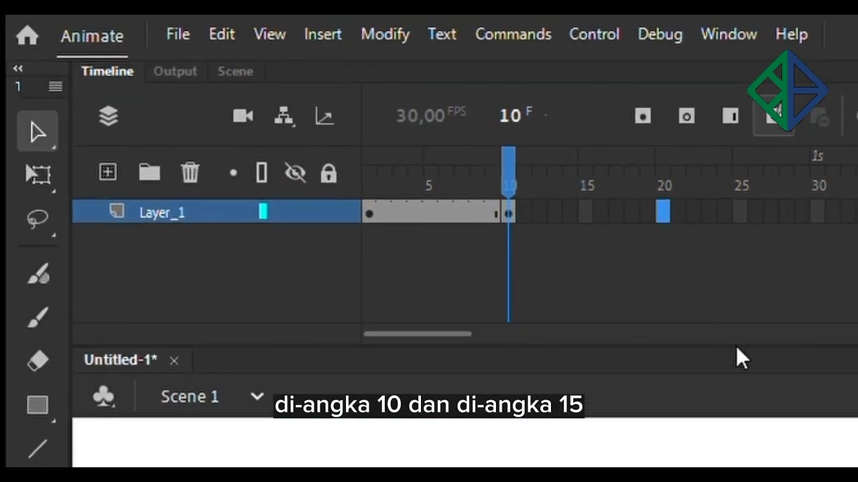Click the edit symbols club icon

point(104,397)
